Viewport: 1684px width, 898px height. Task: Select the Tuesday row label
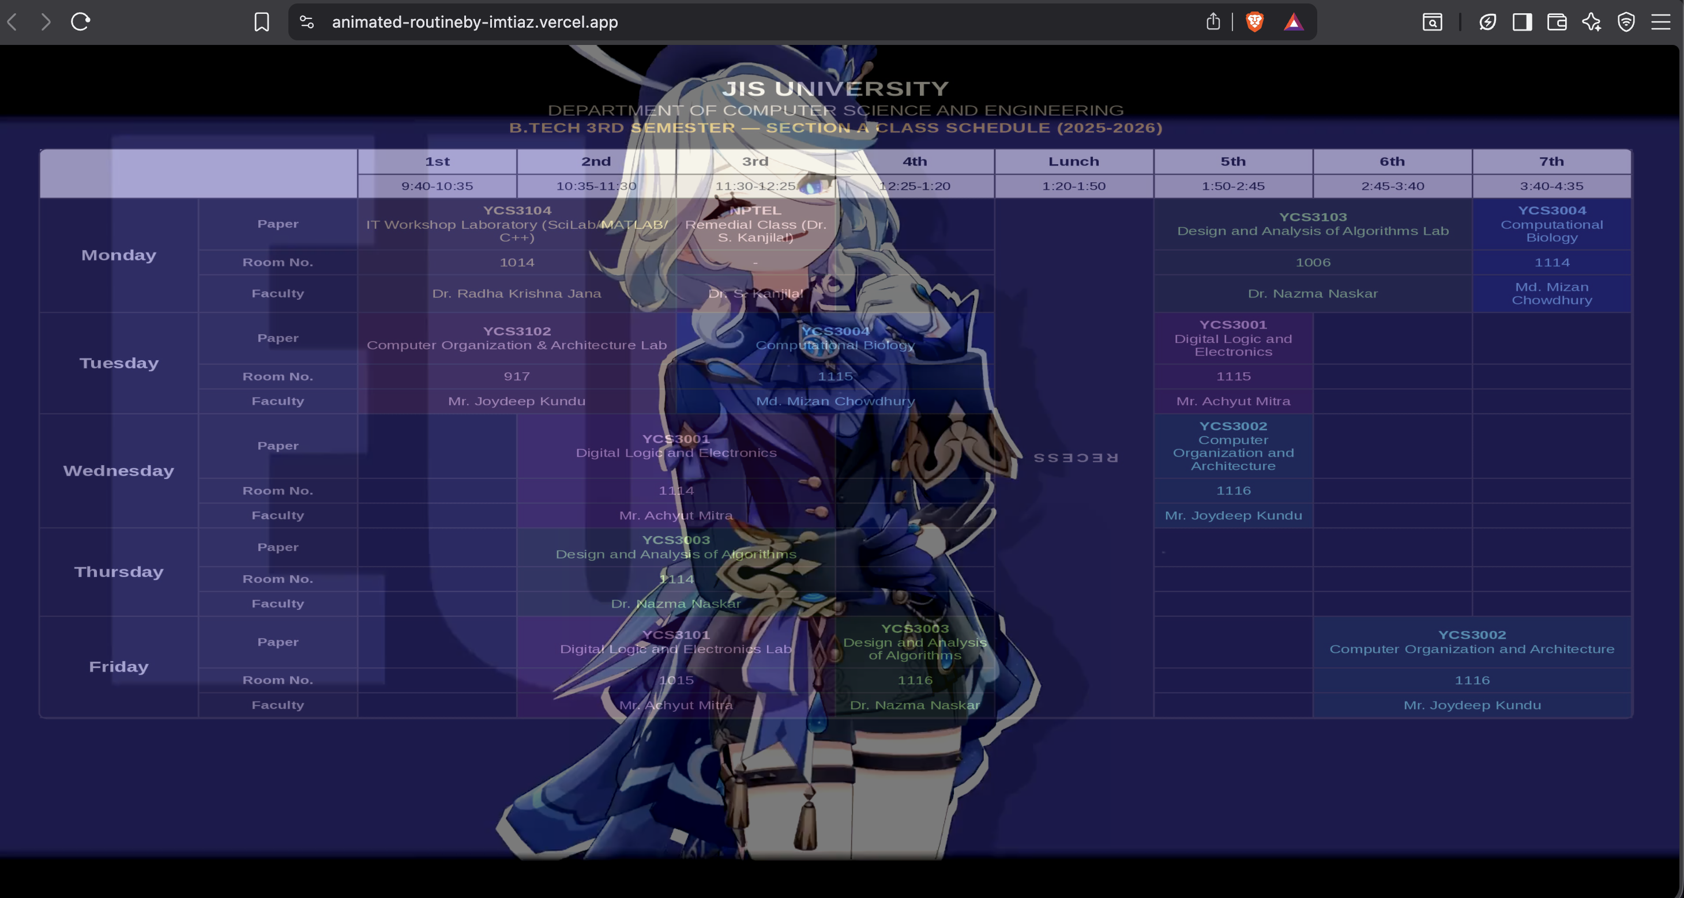(x=119, y=363)
